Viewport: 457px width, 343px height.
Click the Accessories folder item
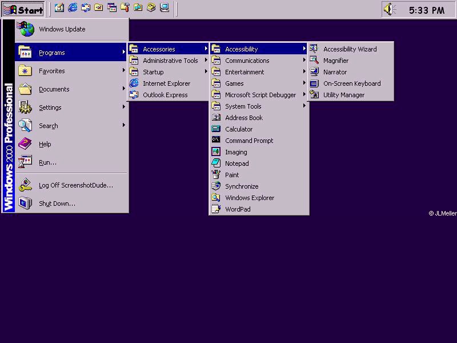(x=168, y=49)
